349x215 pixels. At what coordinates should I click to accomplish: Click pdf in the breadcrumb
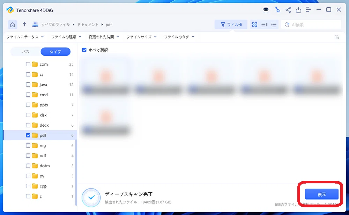(x=109, y=25)
